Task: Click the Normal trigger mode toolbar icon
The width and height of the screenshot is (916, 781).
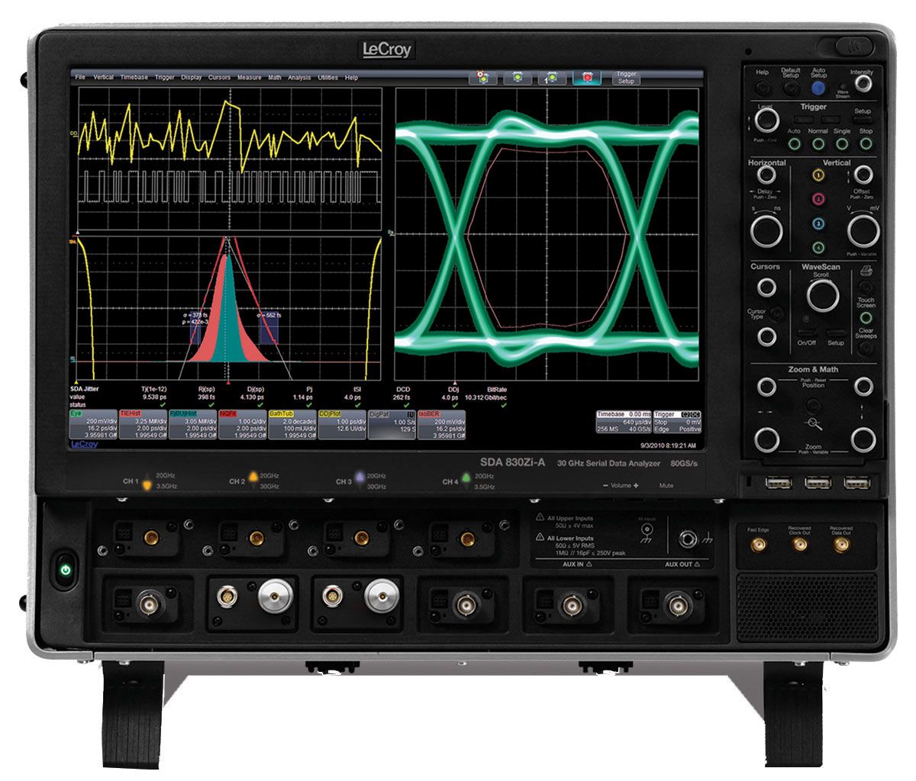Action: [518, 78]
